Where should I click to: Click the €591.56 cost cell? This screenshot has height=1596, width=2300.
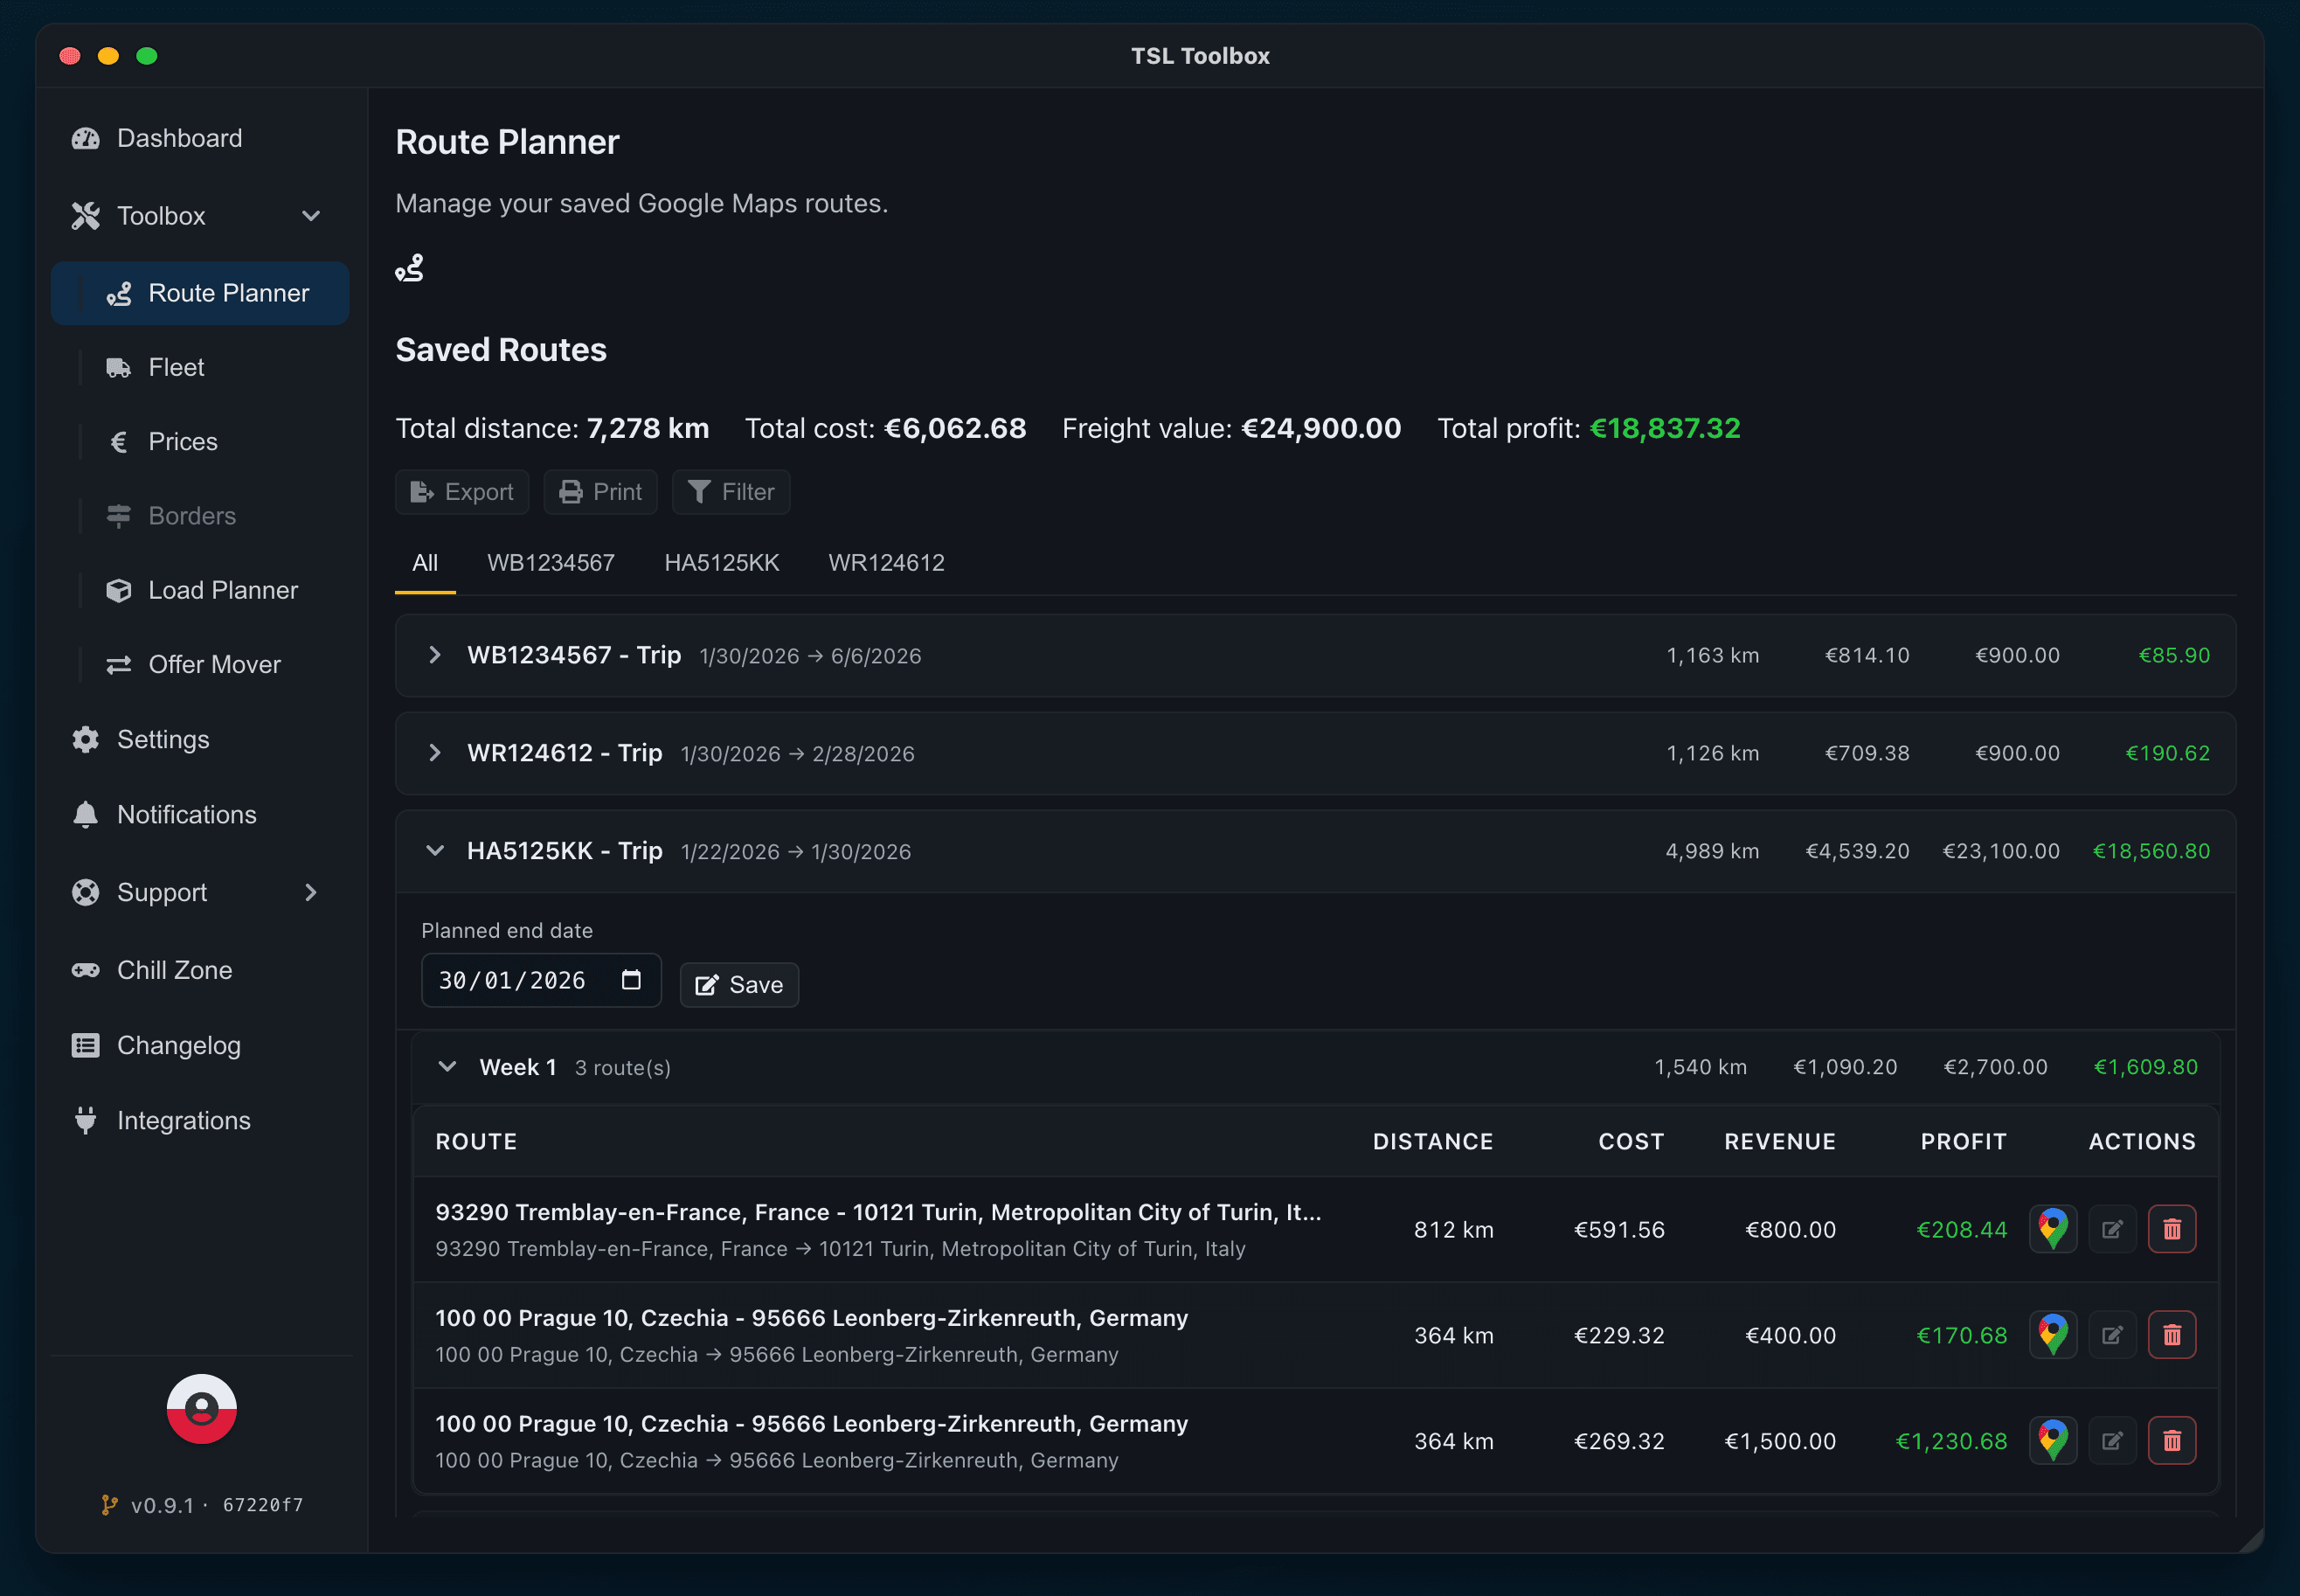point(1619,1229)
